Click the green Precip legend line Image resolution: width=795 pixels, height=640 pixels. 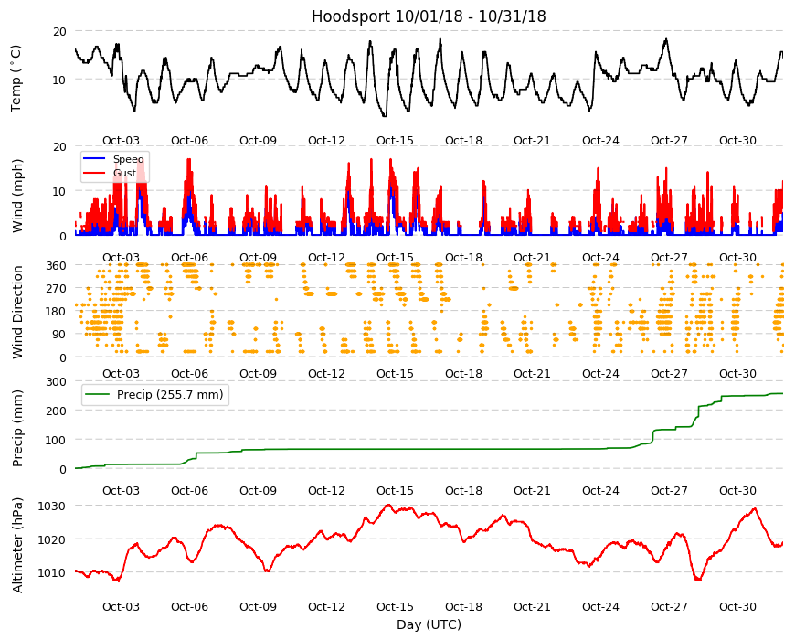click(98, 395)
